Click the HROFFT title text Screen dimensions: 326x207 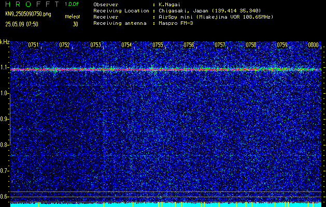pyautogui.click(x=32, y=4)
